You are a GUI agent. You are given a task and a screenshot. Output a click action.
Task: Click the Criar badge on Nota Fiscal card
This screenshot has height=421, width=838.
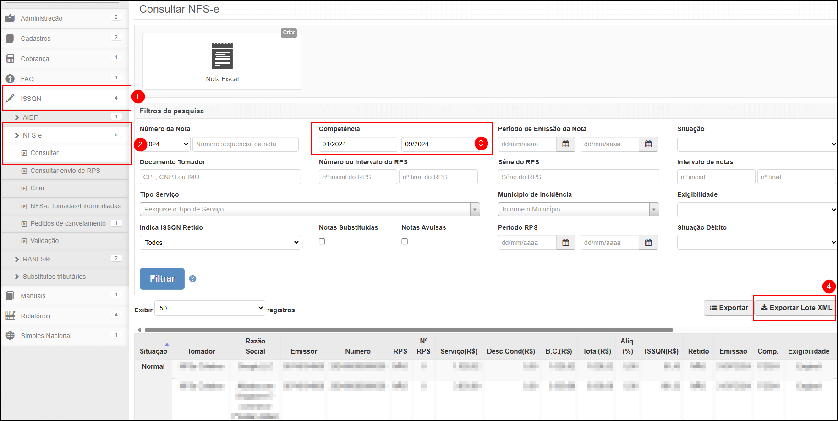click(289, 33)
